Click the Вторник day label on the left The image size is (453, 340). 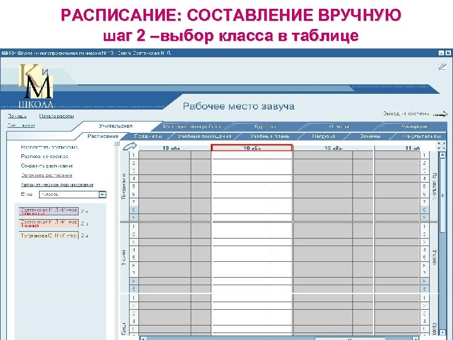[x=124, y=258]
